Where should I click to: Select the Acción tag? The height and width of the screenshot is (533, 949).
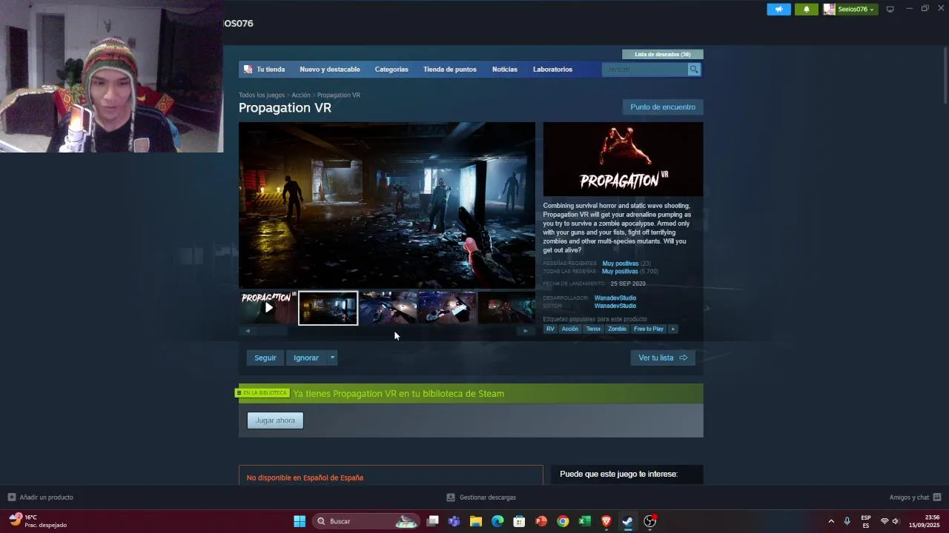pos(569,329)
